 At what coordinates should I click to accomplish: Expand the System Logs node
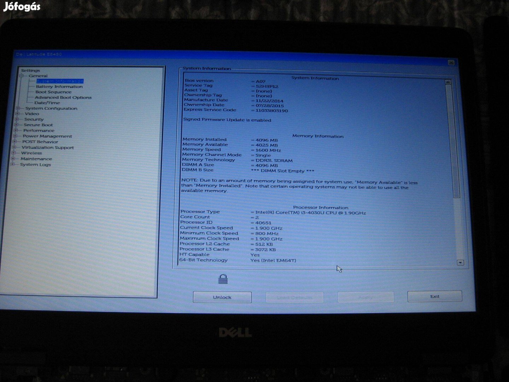[x=12, y=164]
